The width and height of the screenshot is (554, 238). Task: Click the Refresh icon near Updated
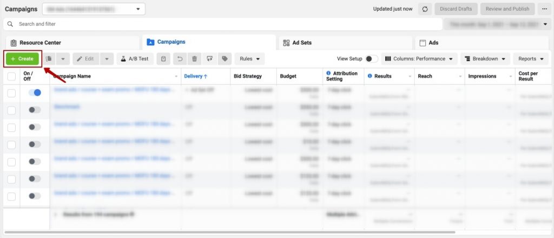tap(425, 9)
